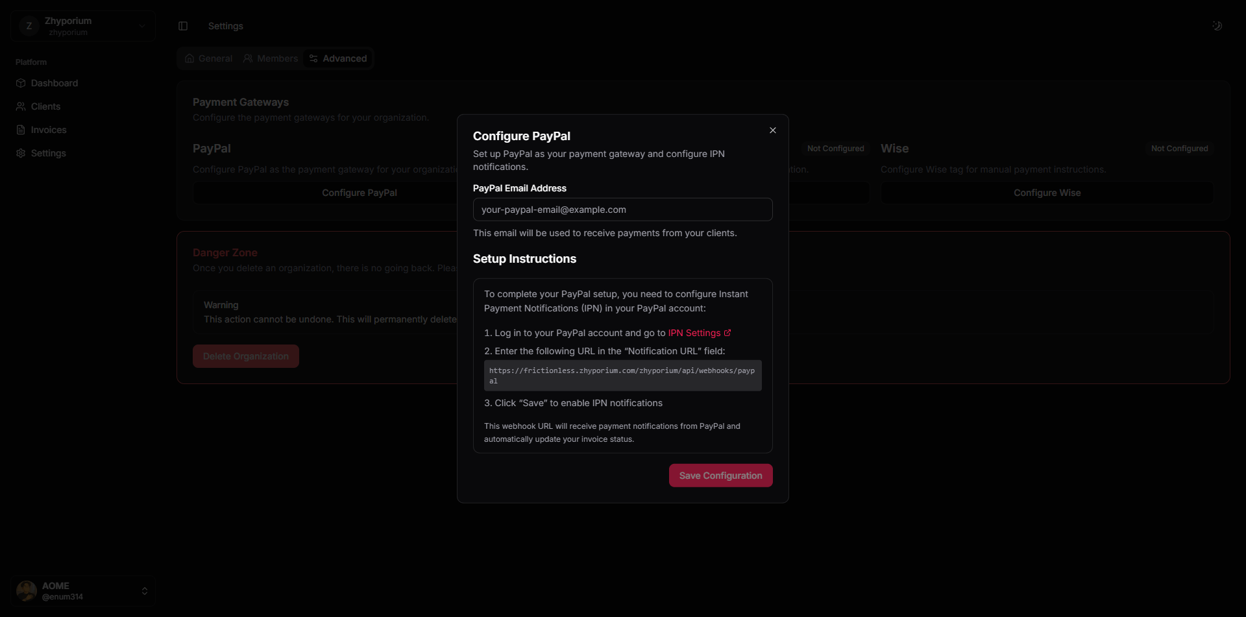
Task: Click the AOME user avatar
Action: [x=27, y=591]
